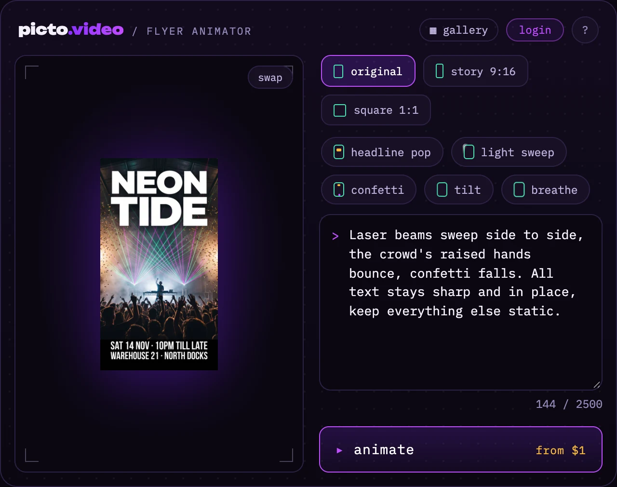Click the FLYER ANIMATOR breadcrumb text
Image resolution: width=617 pixels, height=487 pixels.
(x=199, y=31)
